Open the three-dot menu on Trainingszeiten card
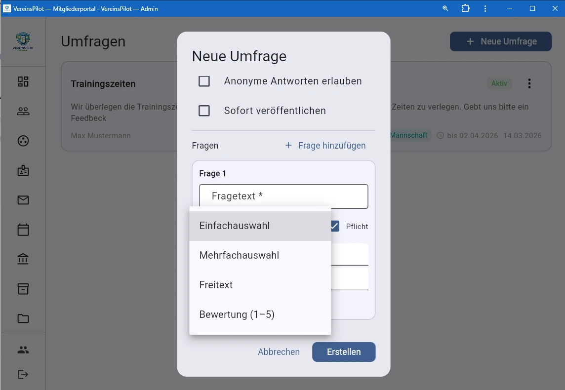 coord(529,83)
